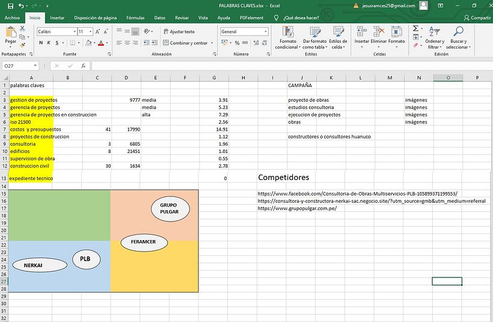Open Quick Access Toolbar customize arrow
493x322 pixels.
(x=47, y=5)
